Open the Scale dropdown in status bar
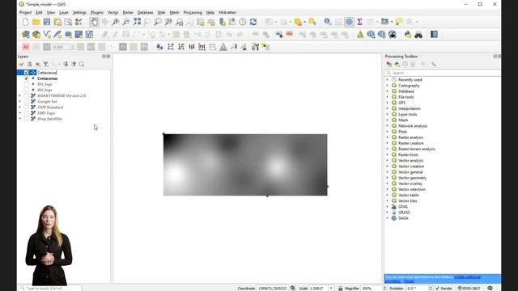518x291 pixels. click(x=331, y=289)
